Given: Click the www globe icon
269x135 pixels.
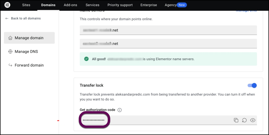Looking at the screenshot, I should [x=10, y=51].
